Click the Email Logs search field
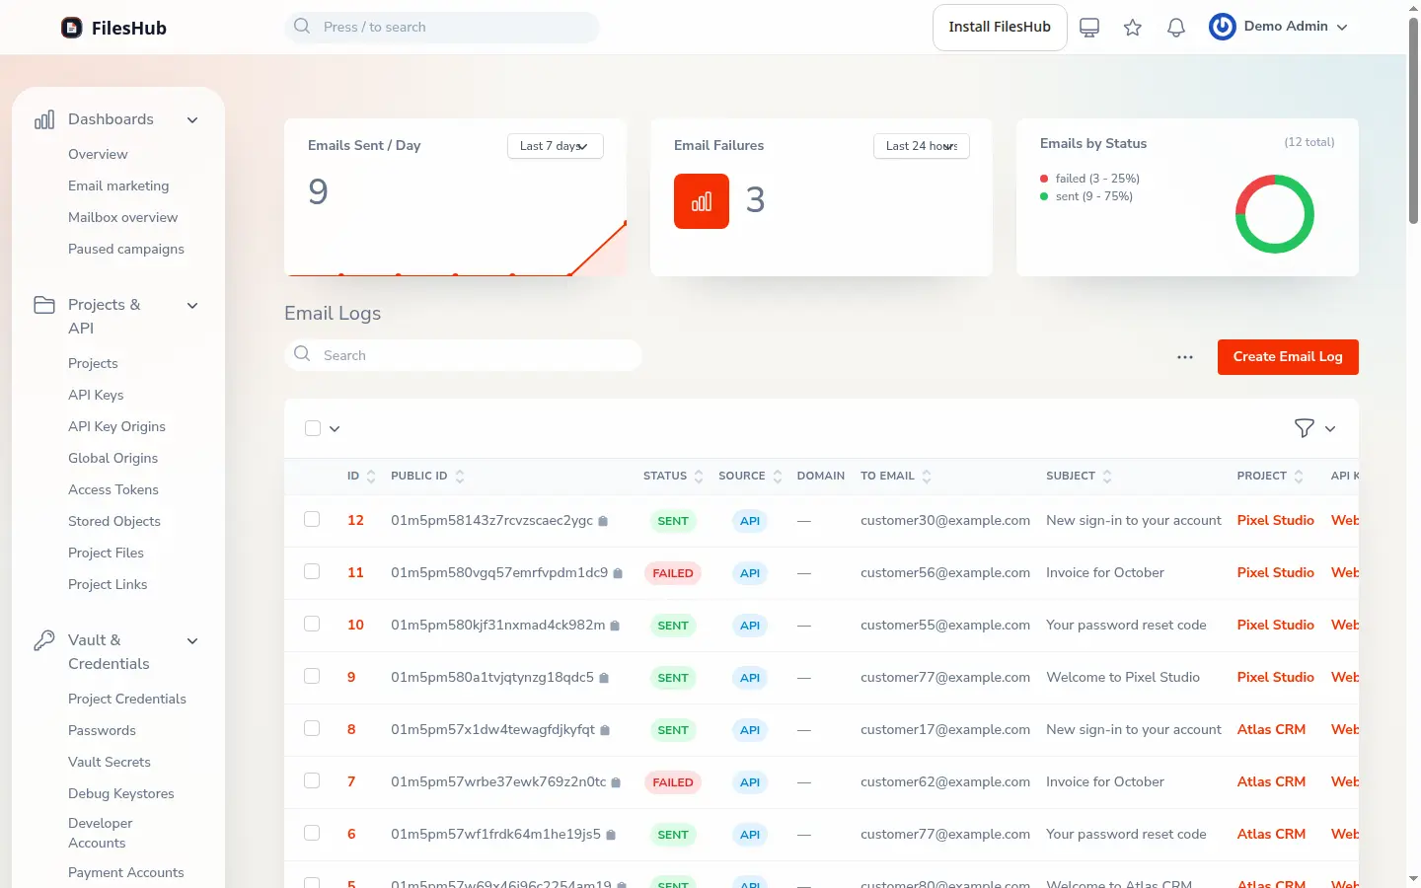Viewport: 1421px width, 888px height. 464,355
